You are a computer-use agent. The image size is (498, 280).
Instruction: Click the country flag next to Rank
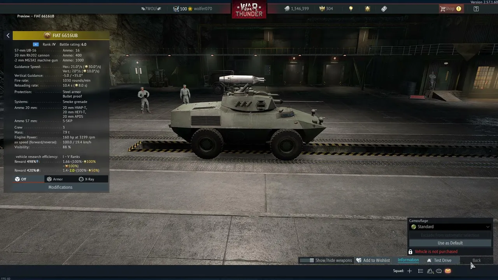point(36,44)
